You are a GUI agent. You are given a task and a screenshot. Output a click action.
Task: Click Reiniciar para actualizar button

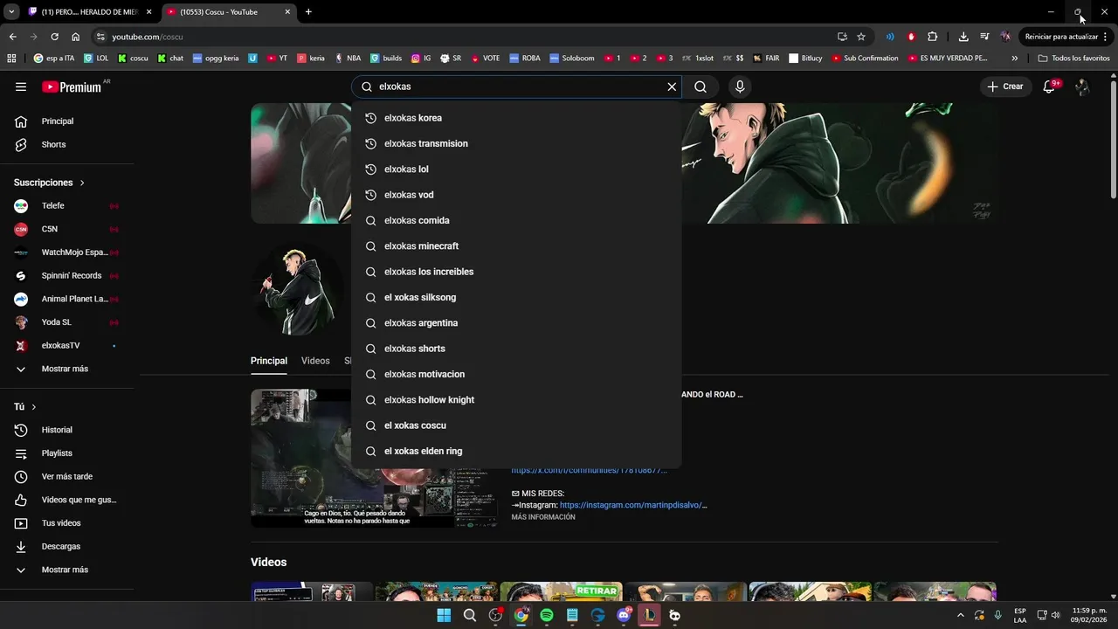click(x=1067, y=37)
